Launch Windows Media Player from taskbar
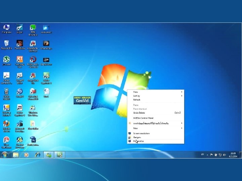This screenshot has height=181, width=242. pyautogui.click(x=27, y=155)
